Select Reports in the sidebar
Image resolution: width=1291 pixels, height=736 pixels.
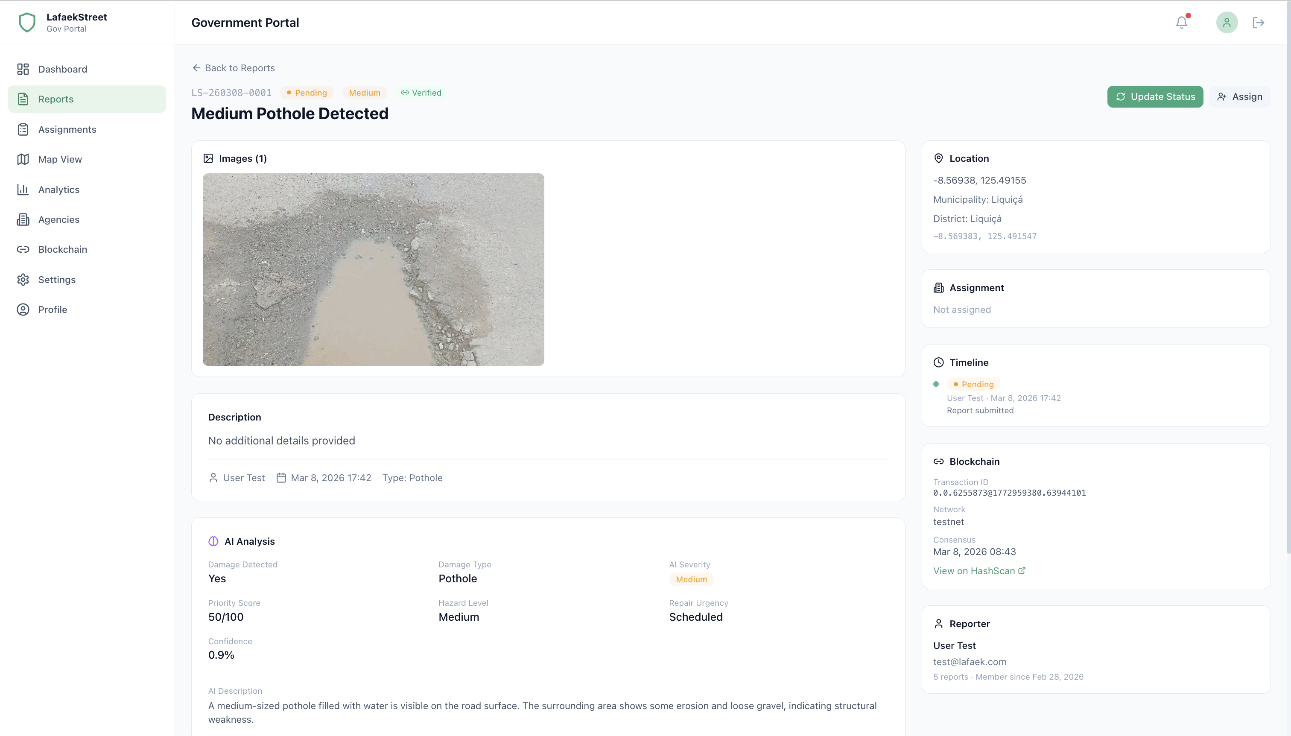click(x=55, y=99)
